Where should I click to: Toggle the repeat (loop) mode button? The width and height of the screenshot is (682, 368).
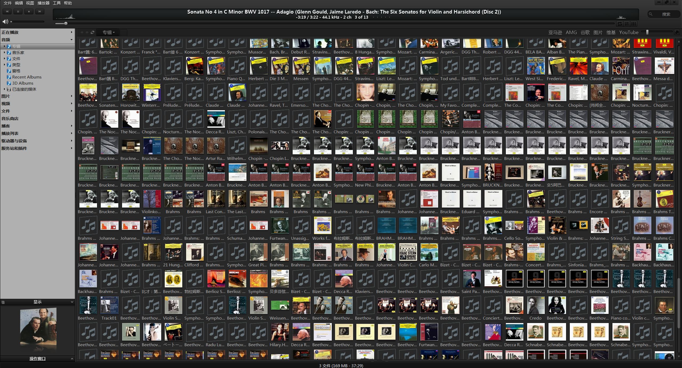pos(620,24)
